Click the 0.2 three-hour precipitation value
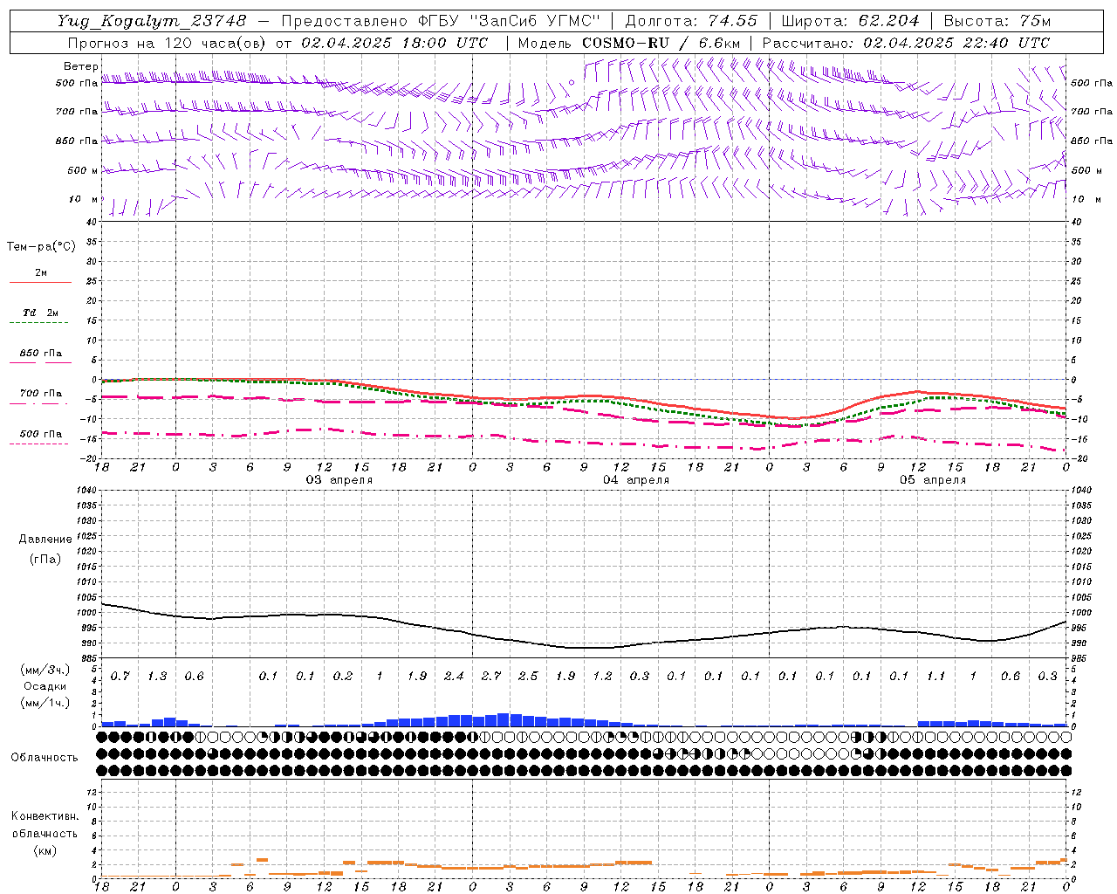This screenshot has height=894, width=1117. 343,677
